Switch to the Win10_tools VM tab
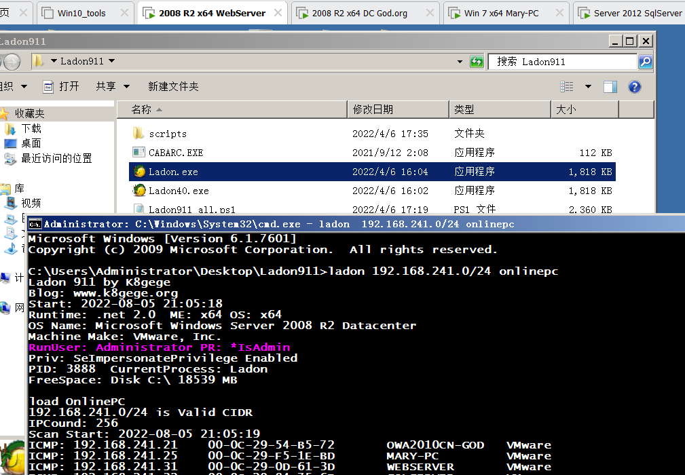 point(81,13)
